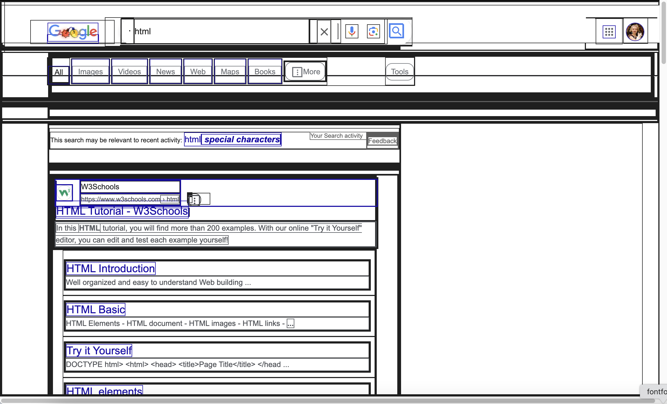Open the Google apps grid
This screenshot has width=667, height=404.
(x=609, y=32)
